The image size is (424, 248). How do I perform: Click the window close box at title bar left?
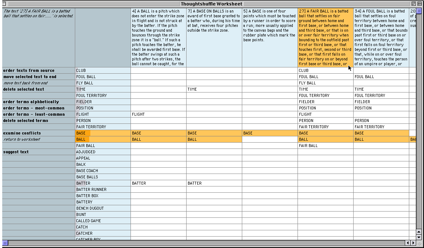click(4, 4)
